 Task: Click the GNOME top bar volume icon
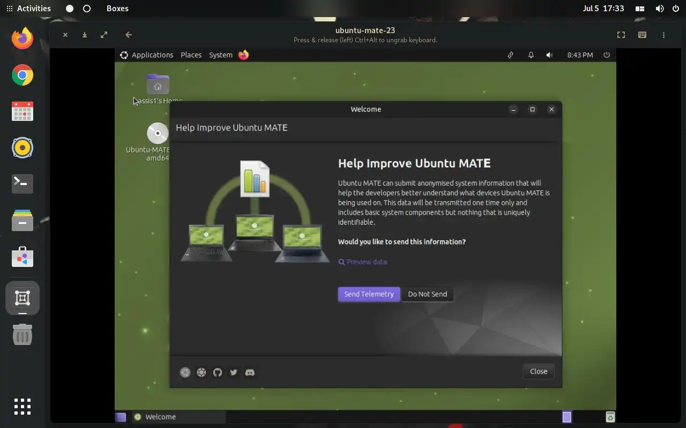click(660, 9)
